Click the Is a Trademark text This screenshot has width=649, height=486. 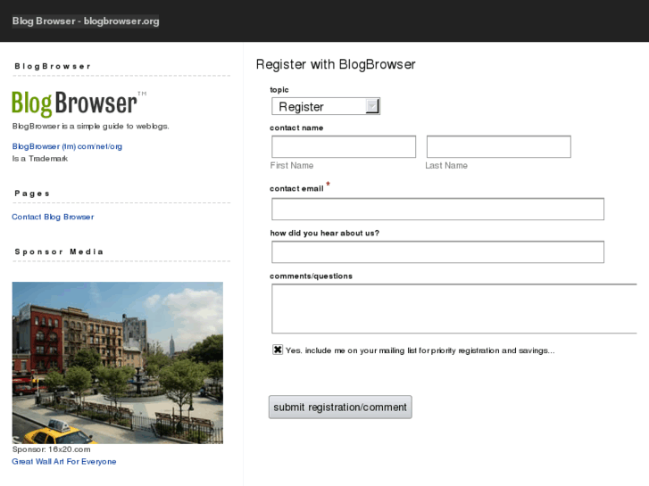pyautogui.click(x=40, y=159)
